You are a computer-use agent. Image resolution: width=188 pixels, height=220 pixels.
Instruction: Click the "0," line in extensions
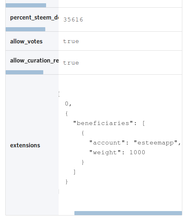(x=68, y=104)
